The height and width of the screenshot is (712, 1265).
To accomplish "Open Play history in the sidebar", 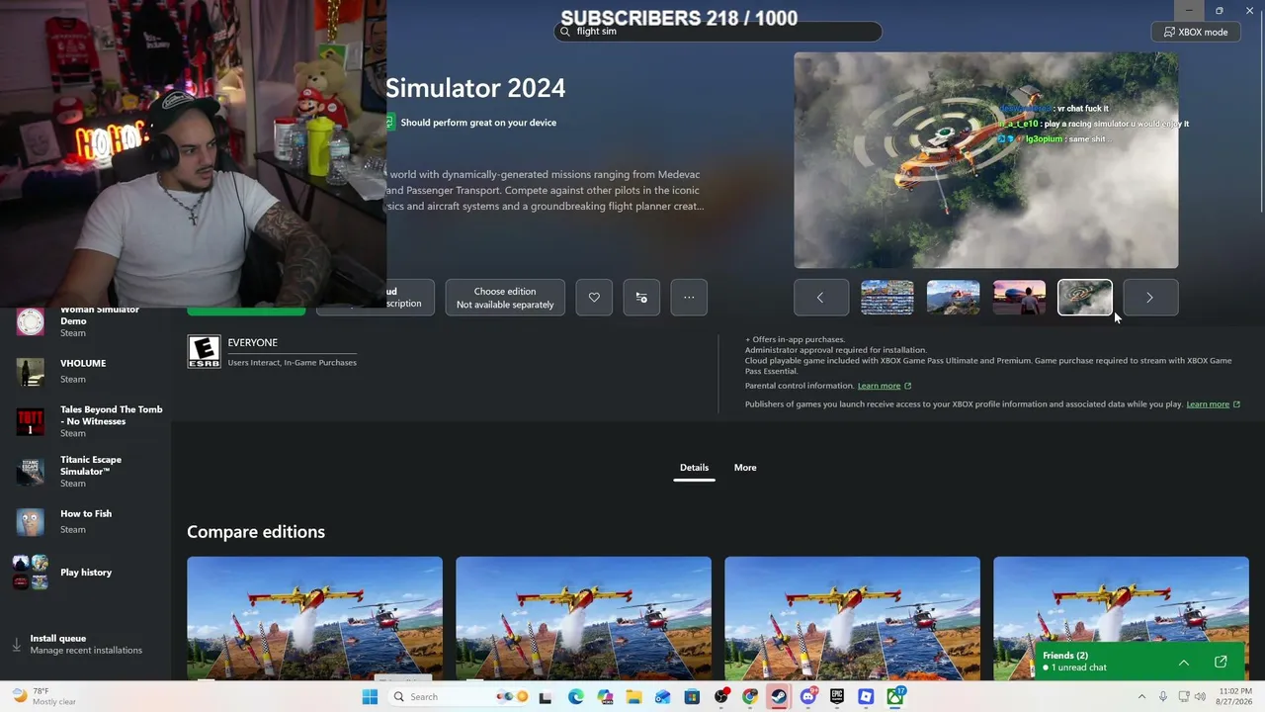I will pyautogui.click(x=87, y=573).
